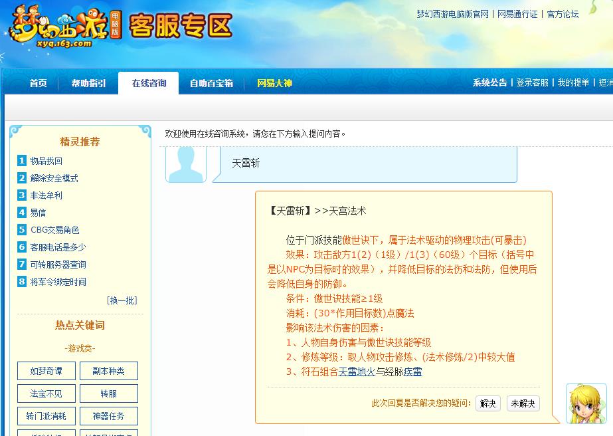
Task: Click the number 8 icon beside 将军令绑定时间
Action: click(x=22, y=281)
